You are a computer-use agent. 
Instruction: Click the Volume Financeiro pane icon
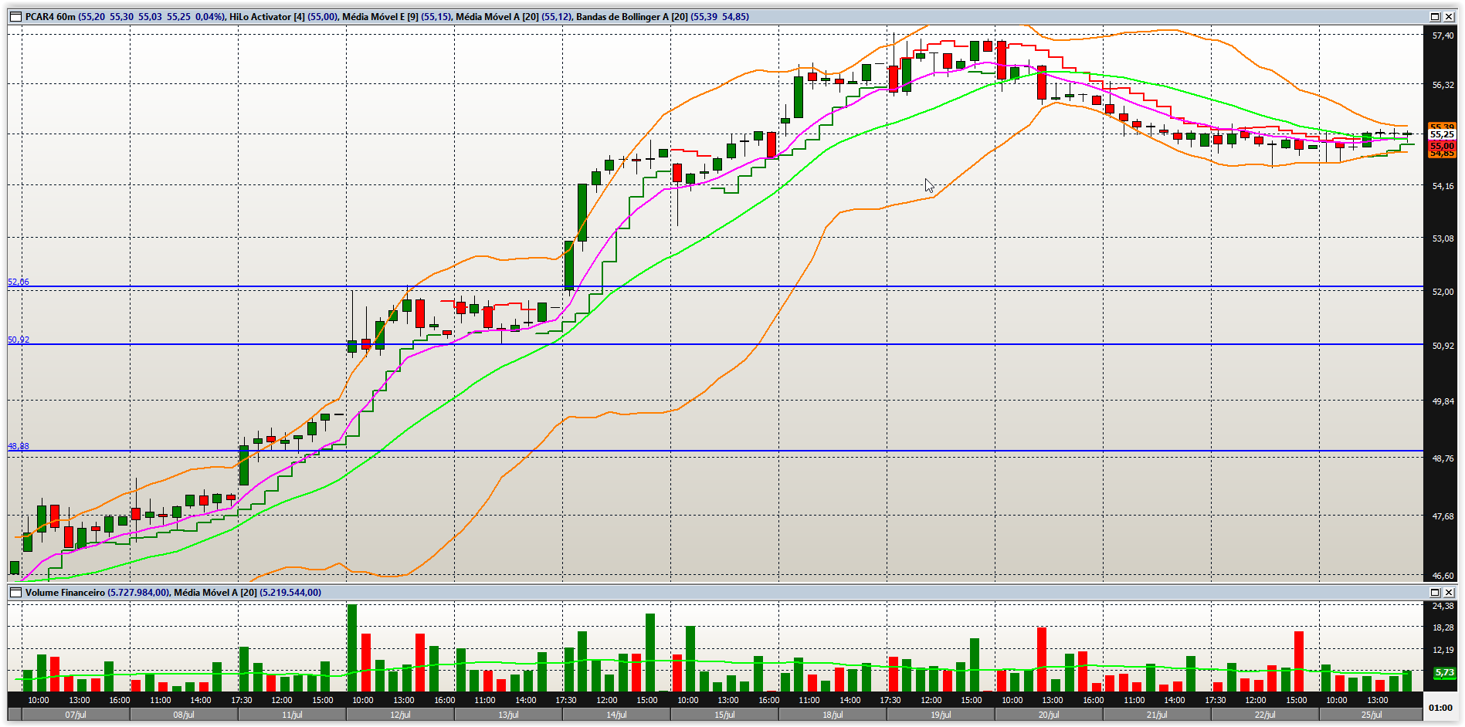[x=15, y=592]
